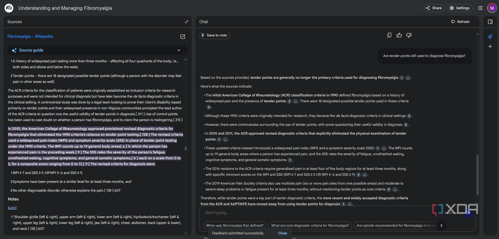Click the notebook title 'Understanding and Managing Fibromyalgia'
Screen dimensions: 499x239
tap(65, 8)
